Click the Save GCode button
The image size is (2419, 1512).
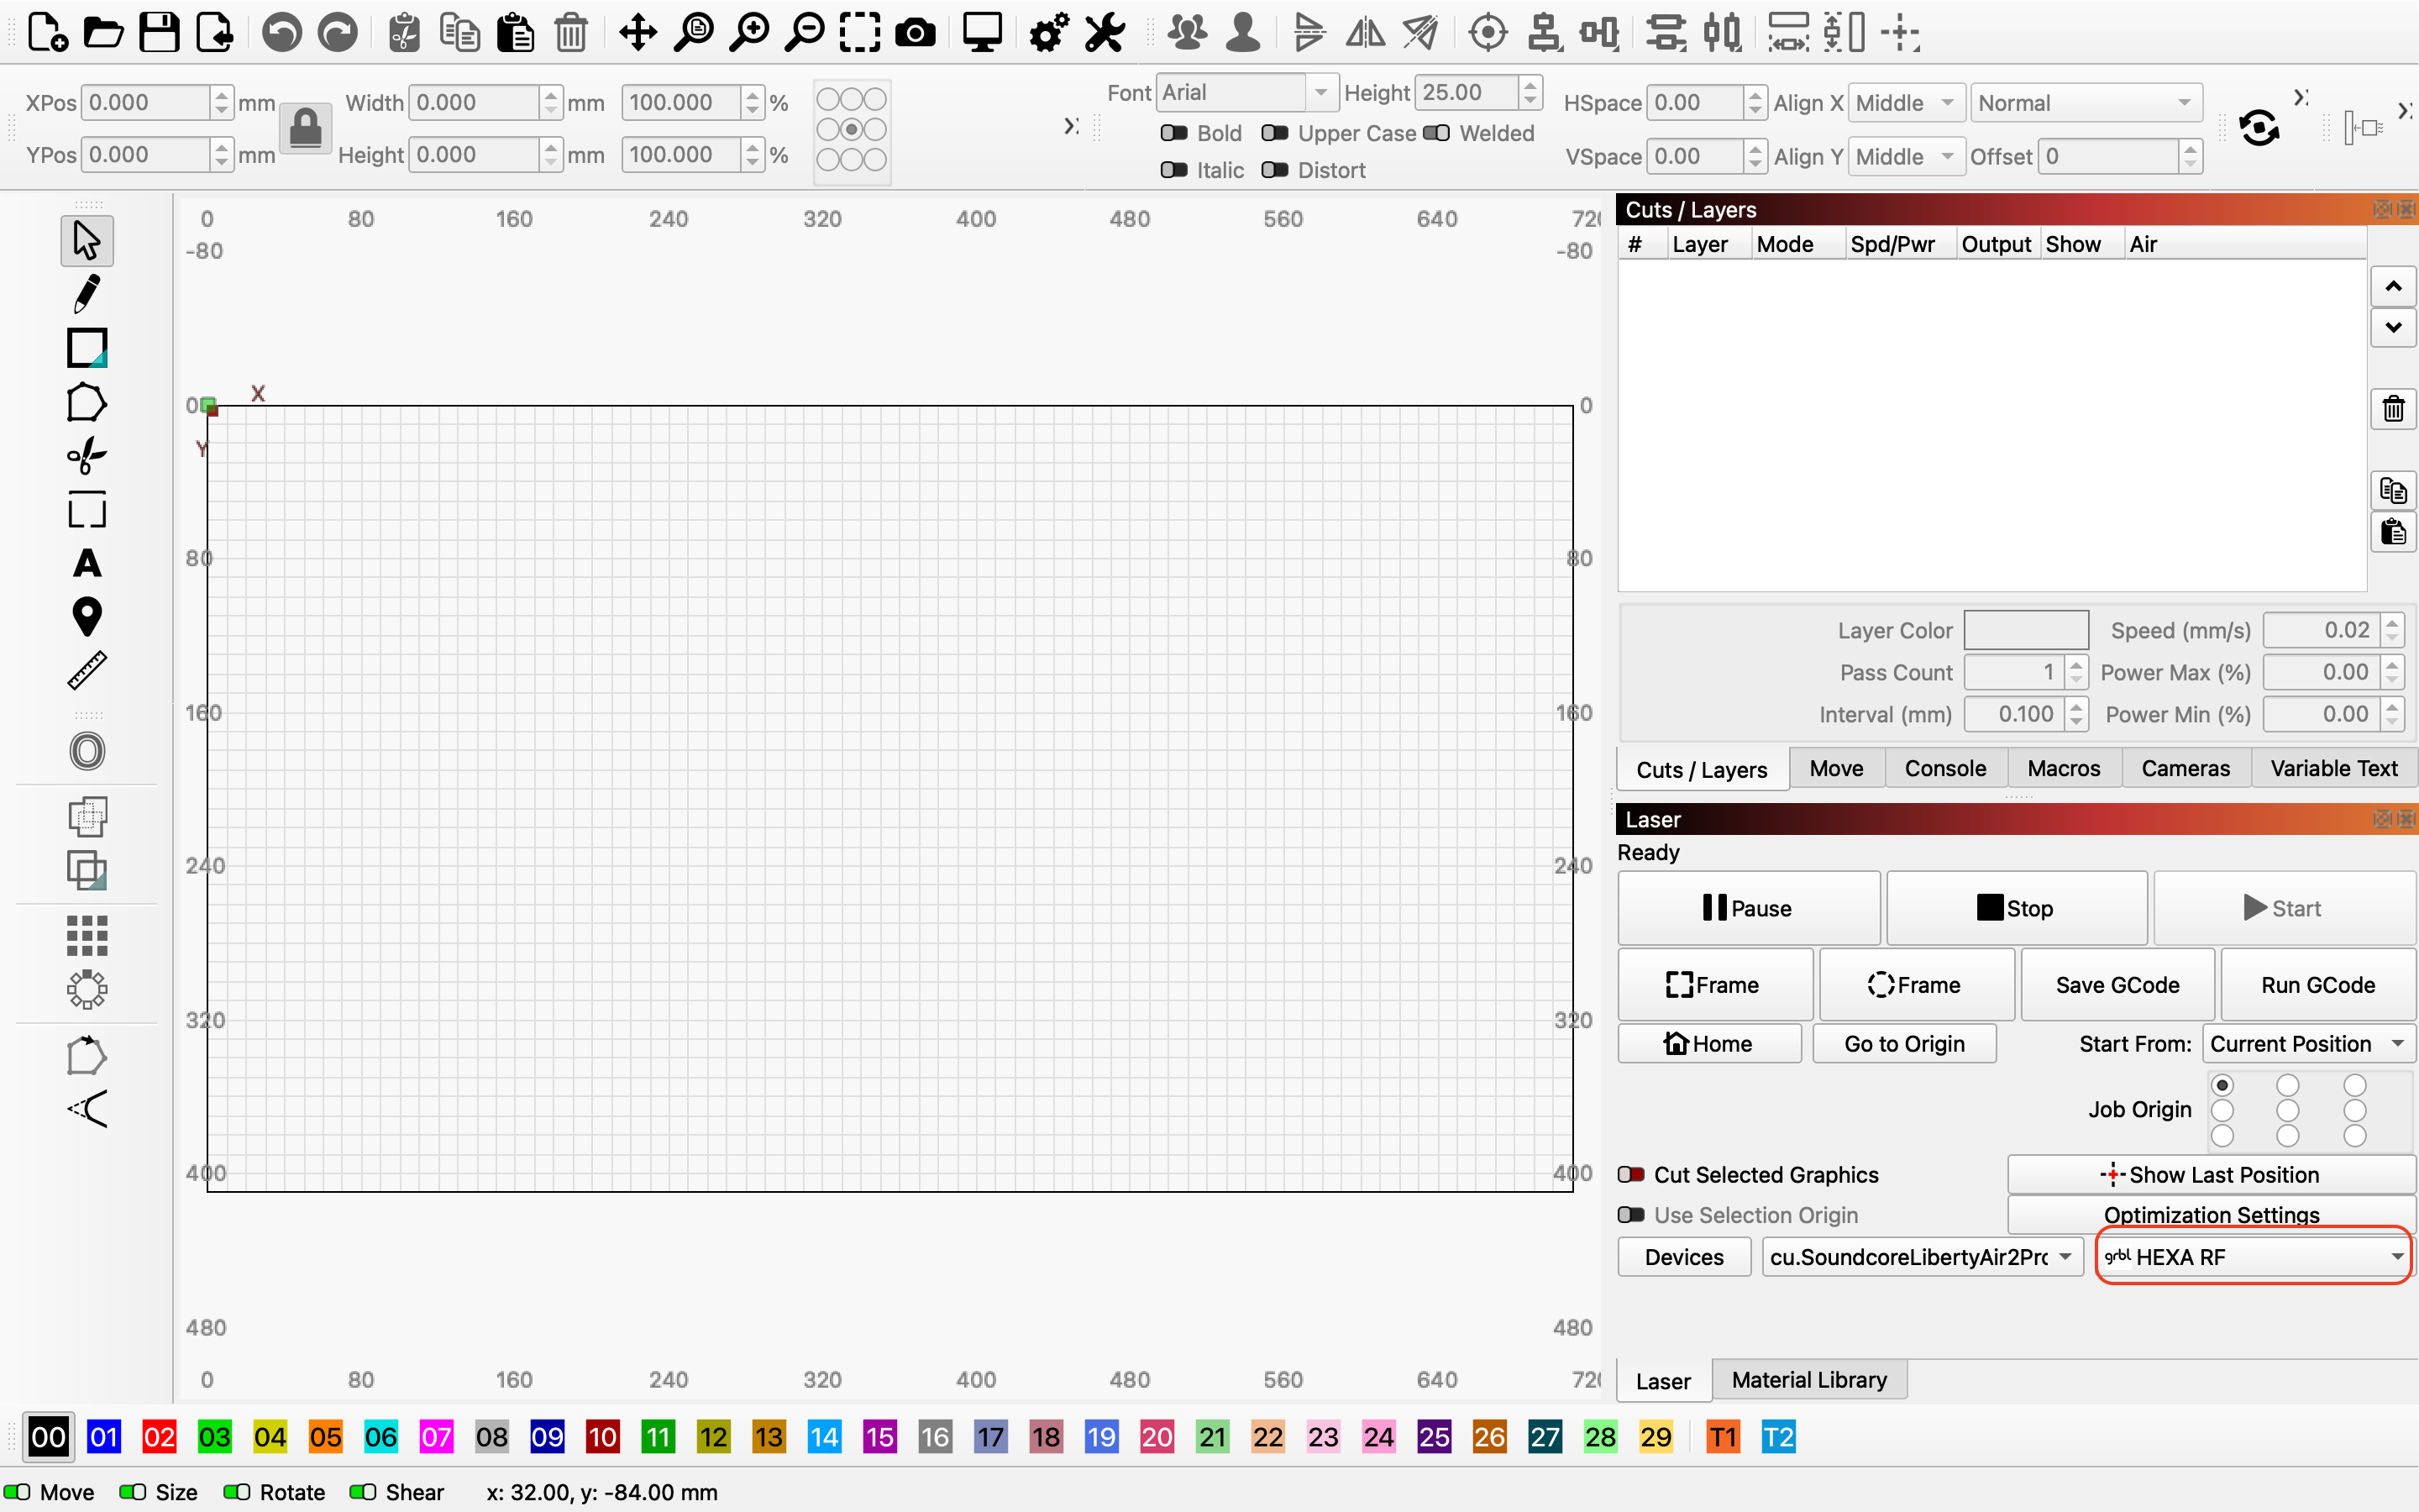click(x=2117, y=985)
